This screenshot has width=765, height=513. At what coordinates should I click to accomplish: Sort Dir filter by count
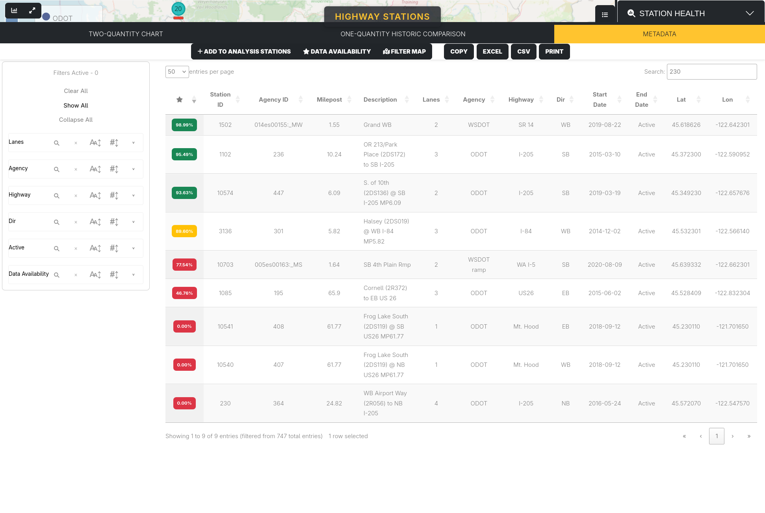pos(114,222)
